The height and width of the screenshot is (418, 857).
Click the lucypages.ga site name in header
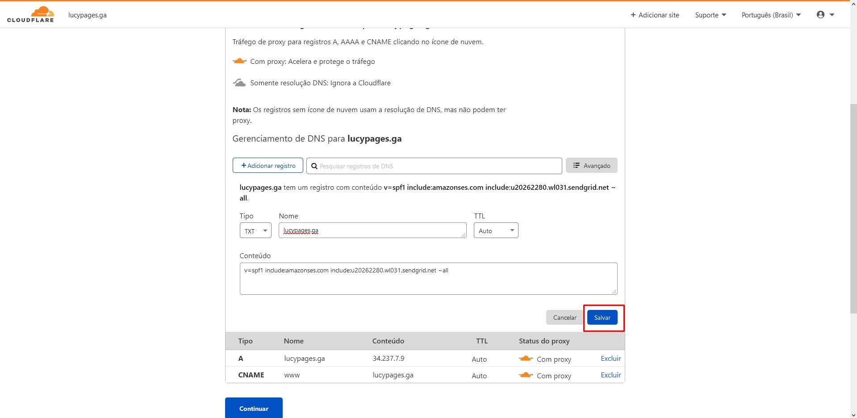tap(88, 15)
